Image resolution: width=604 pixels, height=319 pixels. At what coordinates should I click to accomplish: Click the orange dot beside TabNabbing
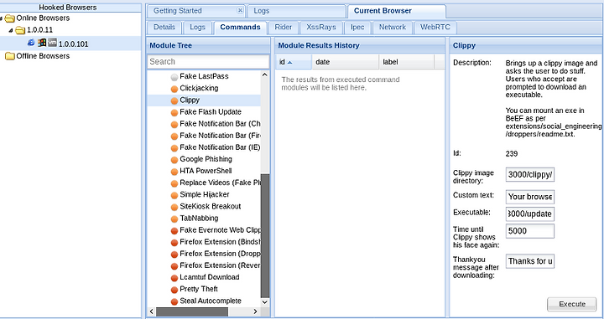174,219
